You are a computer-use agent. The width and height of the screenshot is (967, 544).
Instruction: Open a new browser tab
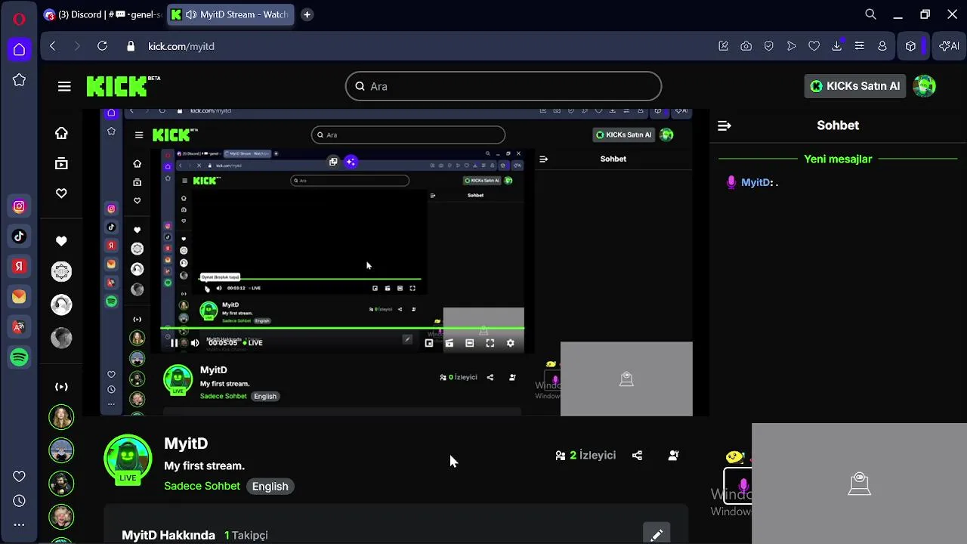[x=307, y=14]
